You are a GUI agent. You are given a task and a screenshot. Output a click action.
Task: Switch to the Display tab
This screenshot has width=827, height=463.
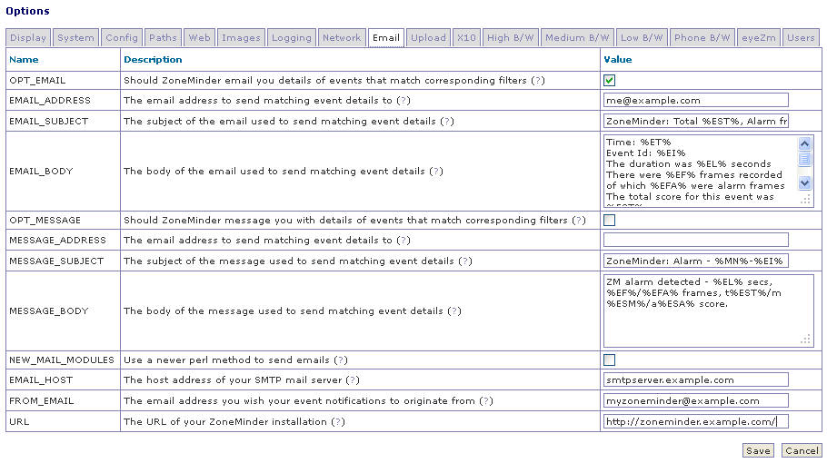pos(28,38)
